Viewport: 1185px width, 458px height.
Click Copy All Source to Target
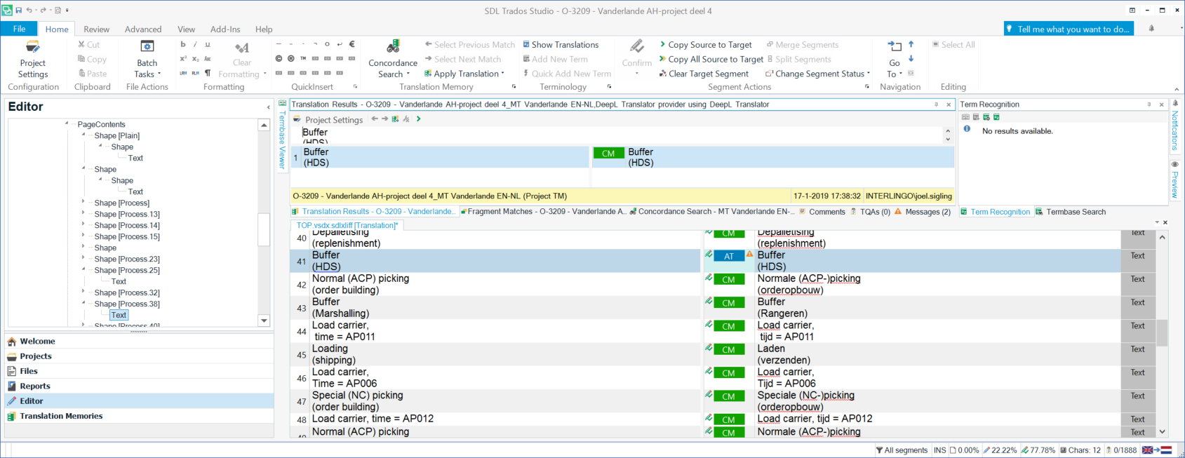pyautogui.click(x=711, y=59)
